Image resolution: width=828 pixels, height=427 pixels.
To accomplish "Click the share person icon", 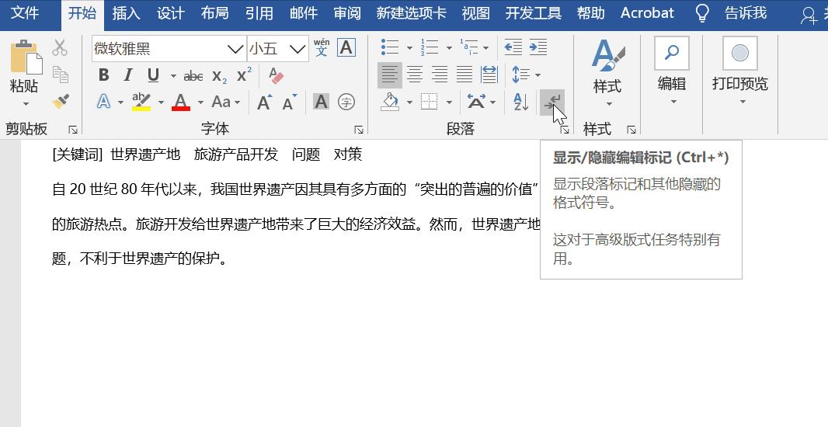I will 809,15.
